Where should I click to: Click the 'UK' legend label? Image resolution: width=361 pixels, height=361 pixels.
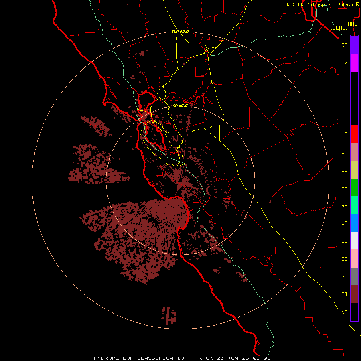(344, 63)
